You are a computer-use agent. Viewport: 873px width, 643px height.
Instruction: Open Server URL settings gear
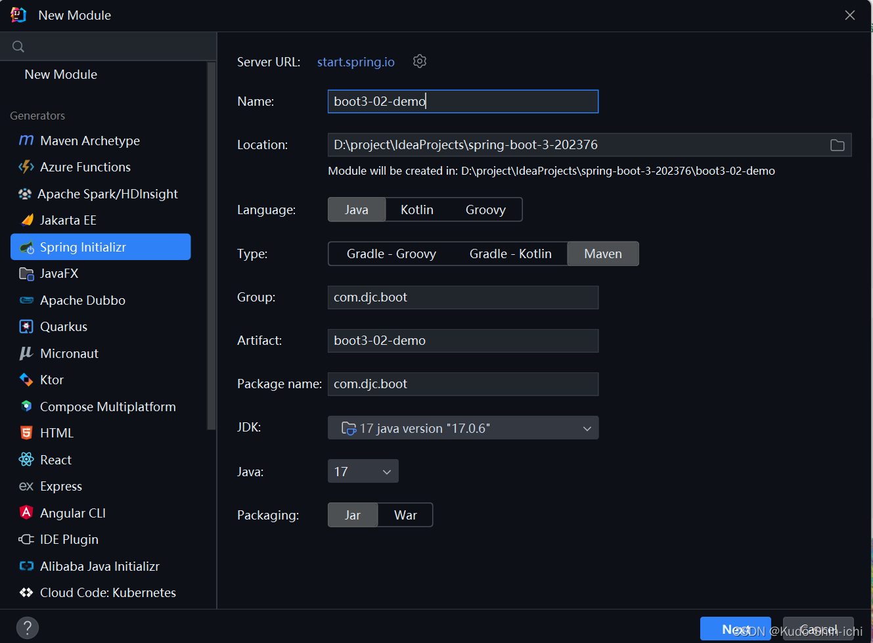click(x=420, y=61)
